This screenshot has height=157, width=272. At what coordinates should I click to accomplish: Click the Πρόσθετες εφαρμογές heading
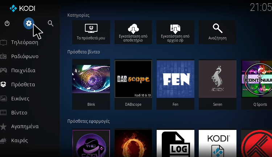(x=88, y=121)
